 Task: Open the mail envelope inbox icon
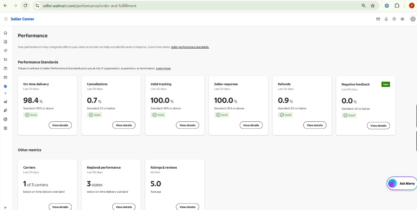tap(378, 19)
